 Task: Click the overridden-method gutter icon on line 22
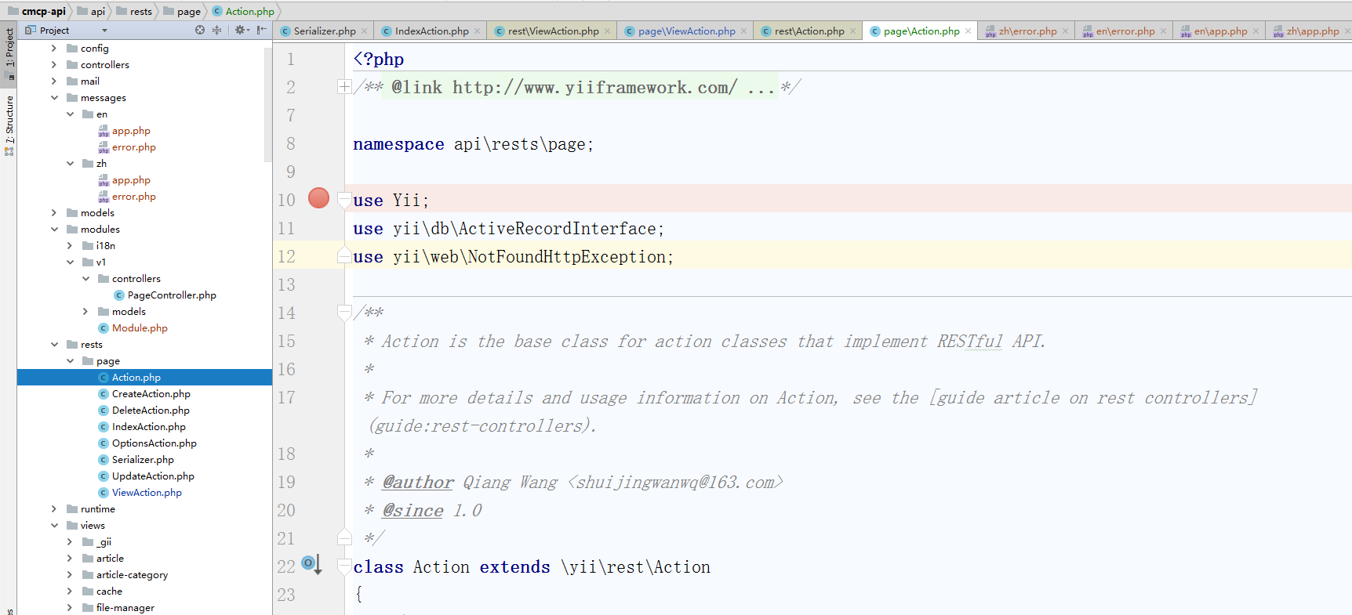(x=311, y=564)
